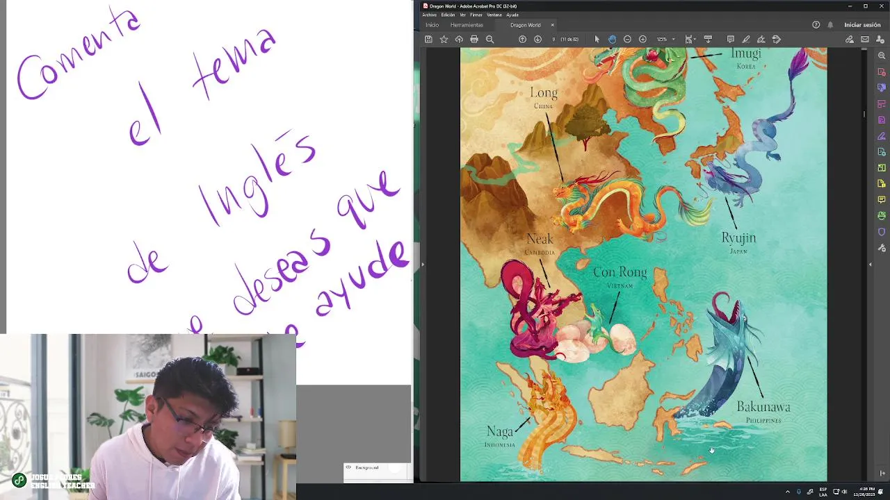Activate the Hand pan tool
Screen dimensions: 890x500
[612, 40]
